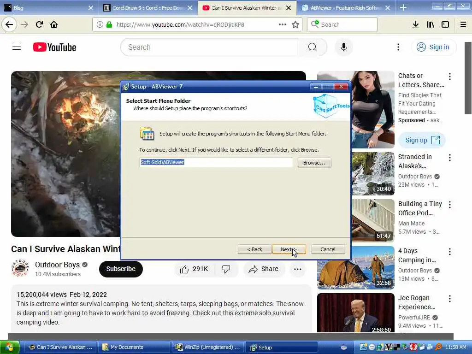Open options for 4 Days Camping video
The width and height of the screenshot is (472, 354).
pyautogui.click(x=450, y=252)
